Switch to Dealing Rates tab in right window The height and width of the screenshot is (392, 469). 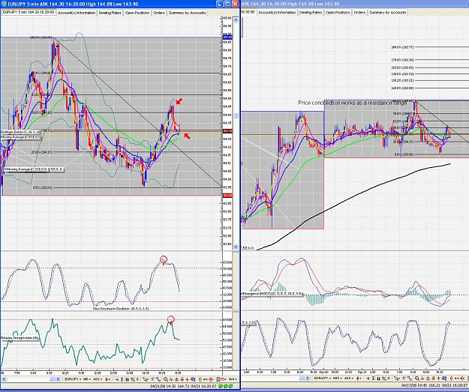point(311,13)
